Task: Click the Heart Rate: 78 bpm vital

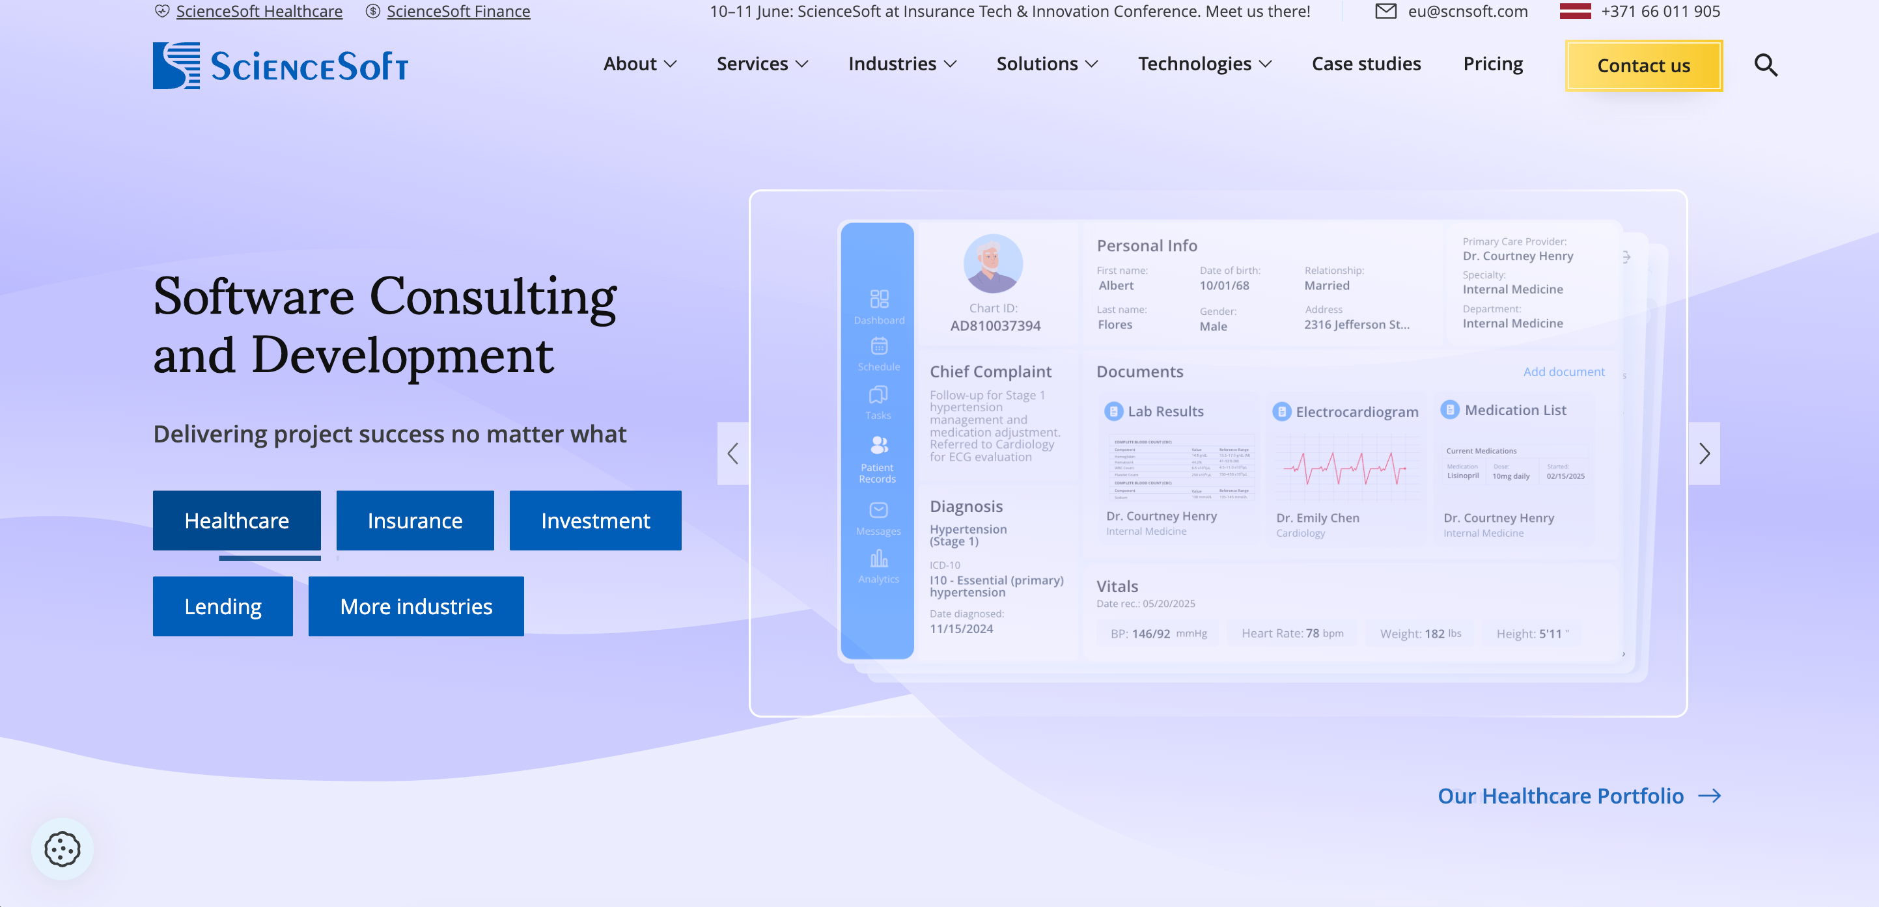Action: tap(1292, 634)
